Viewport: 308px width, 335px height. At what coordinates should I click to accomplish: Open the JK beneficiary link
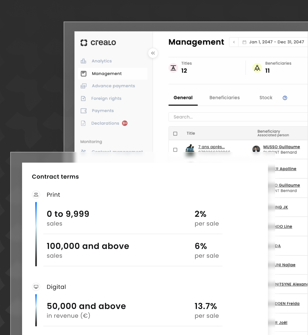coord(282,207)
